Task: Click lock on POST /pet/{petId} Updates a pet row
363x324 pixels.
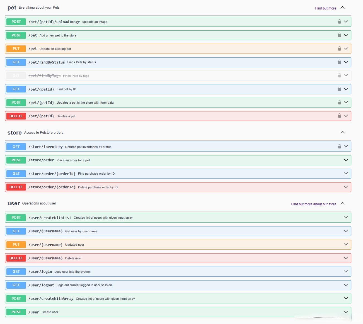Action: pyautogui.click(x=339, y=102)
